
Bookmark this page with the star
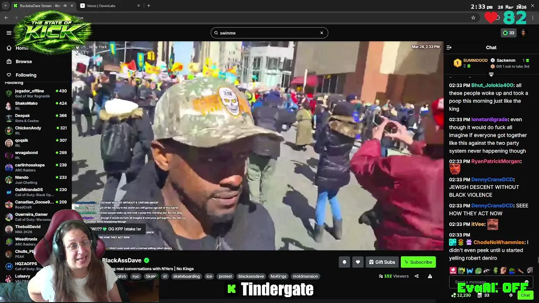point(473,18)
